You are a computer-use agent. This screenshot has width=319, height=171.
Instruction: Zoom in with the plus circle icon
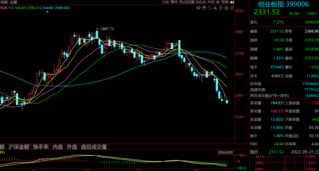pos(226,8)
